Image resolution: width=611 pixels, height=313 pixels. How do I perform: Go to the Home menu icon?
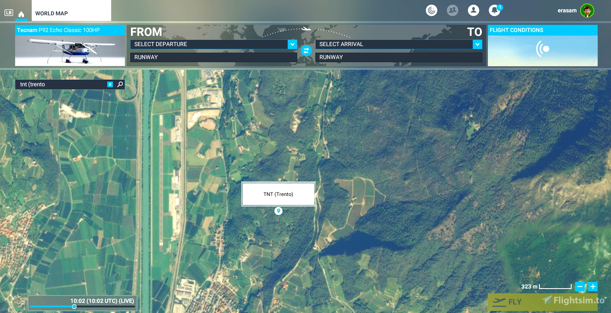point(21,14)
